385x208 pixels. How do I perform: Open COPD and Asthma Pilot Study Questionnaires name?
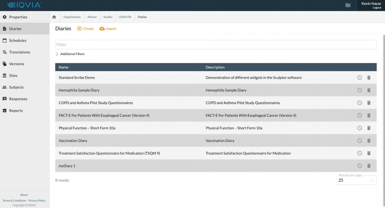click(96, 103)
